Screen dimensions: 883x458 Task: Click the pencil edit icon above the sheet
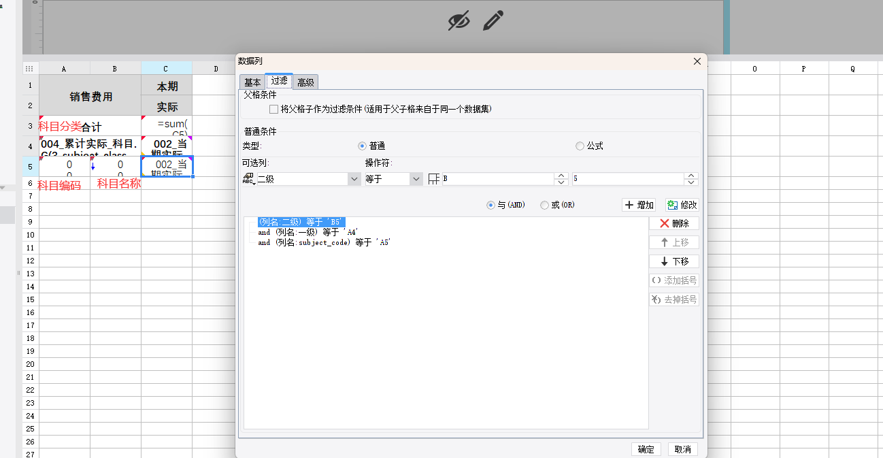493,20
